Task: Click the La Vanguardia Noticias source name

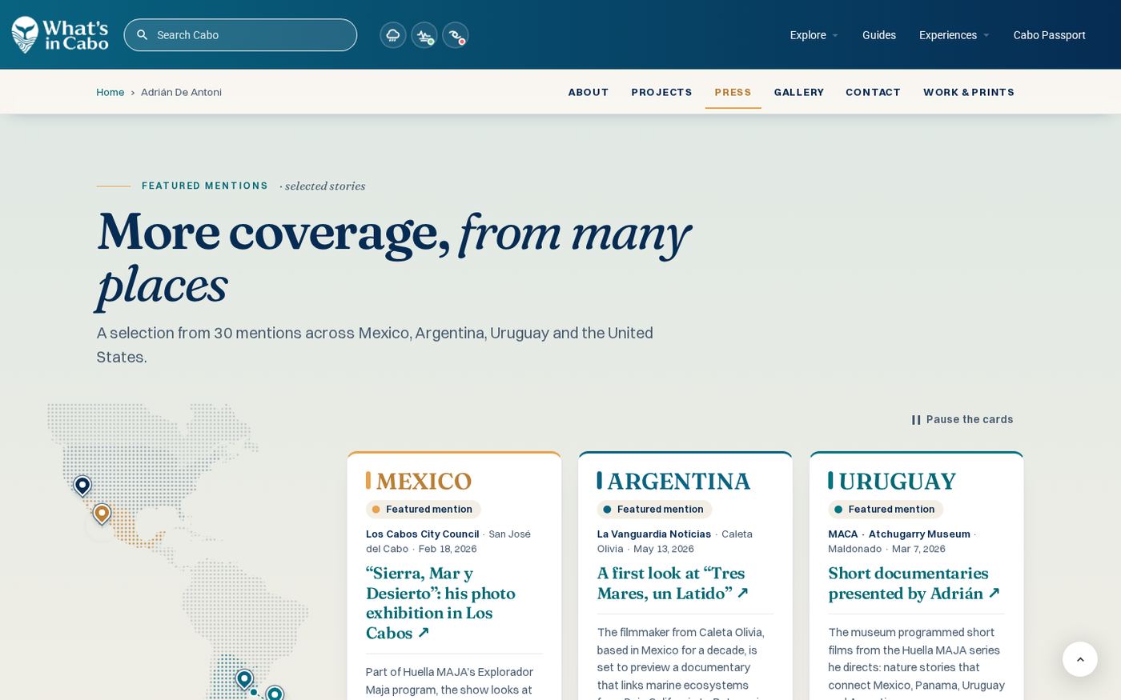Action: click(x=654, y=534)
